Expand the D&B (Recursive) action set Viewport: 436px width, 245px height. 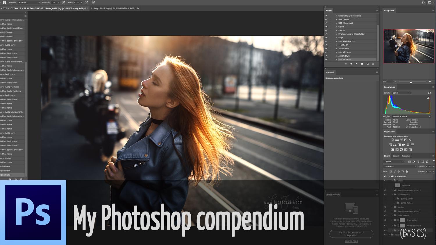(x=336, y=23)
